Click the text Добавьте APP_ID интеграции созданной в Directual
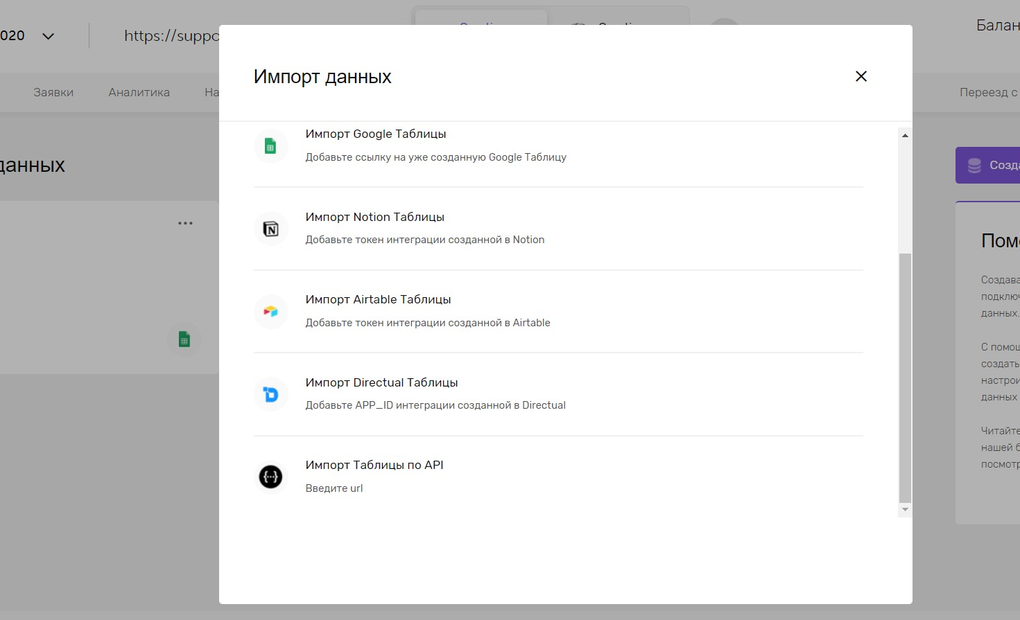 coord(435,405)
